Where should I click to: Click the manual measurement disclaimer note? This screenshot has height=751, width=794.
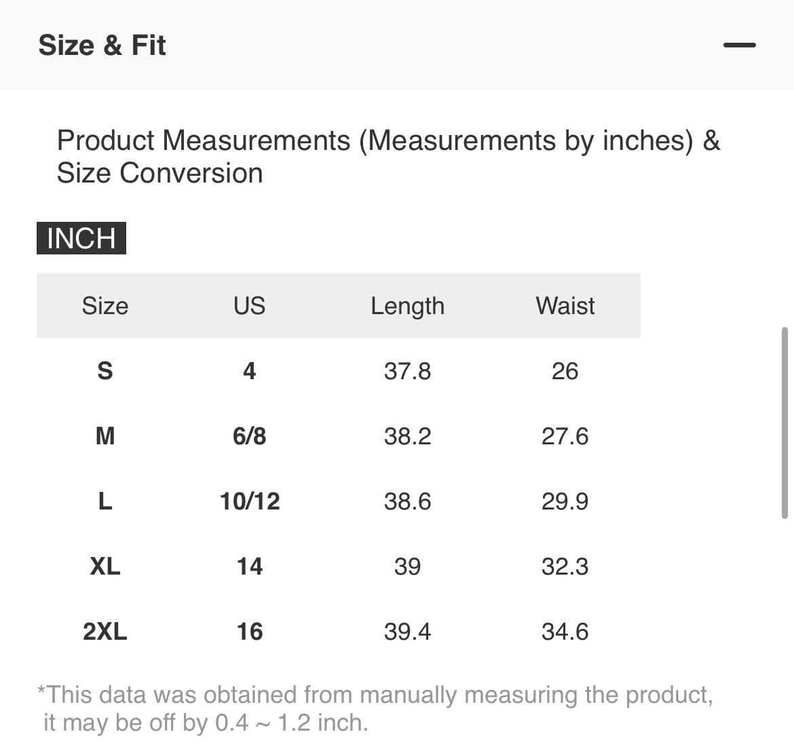pyautogui.click(x=375, y=709)
